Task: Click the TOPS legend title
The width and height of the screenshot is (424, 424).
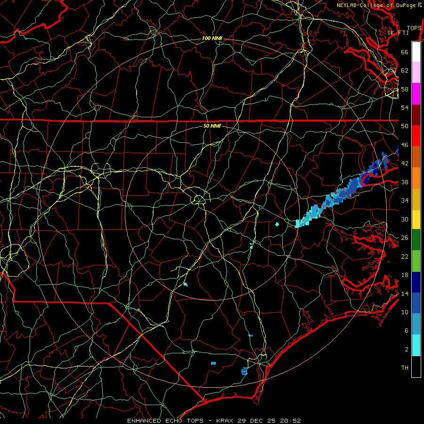Action: (414, 28)
